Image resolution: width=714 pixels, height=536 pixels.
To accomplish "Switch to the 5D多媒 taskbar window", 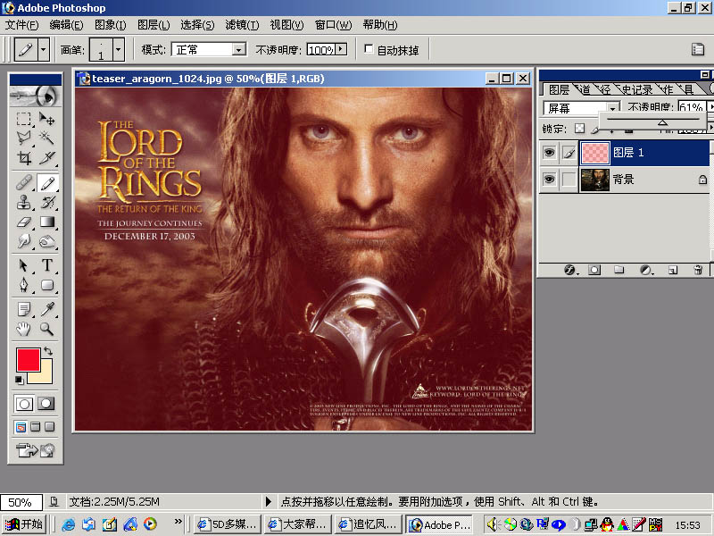I will pyautogui.click(x=228, y=524).
